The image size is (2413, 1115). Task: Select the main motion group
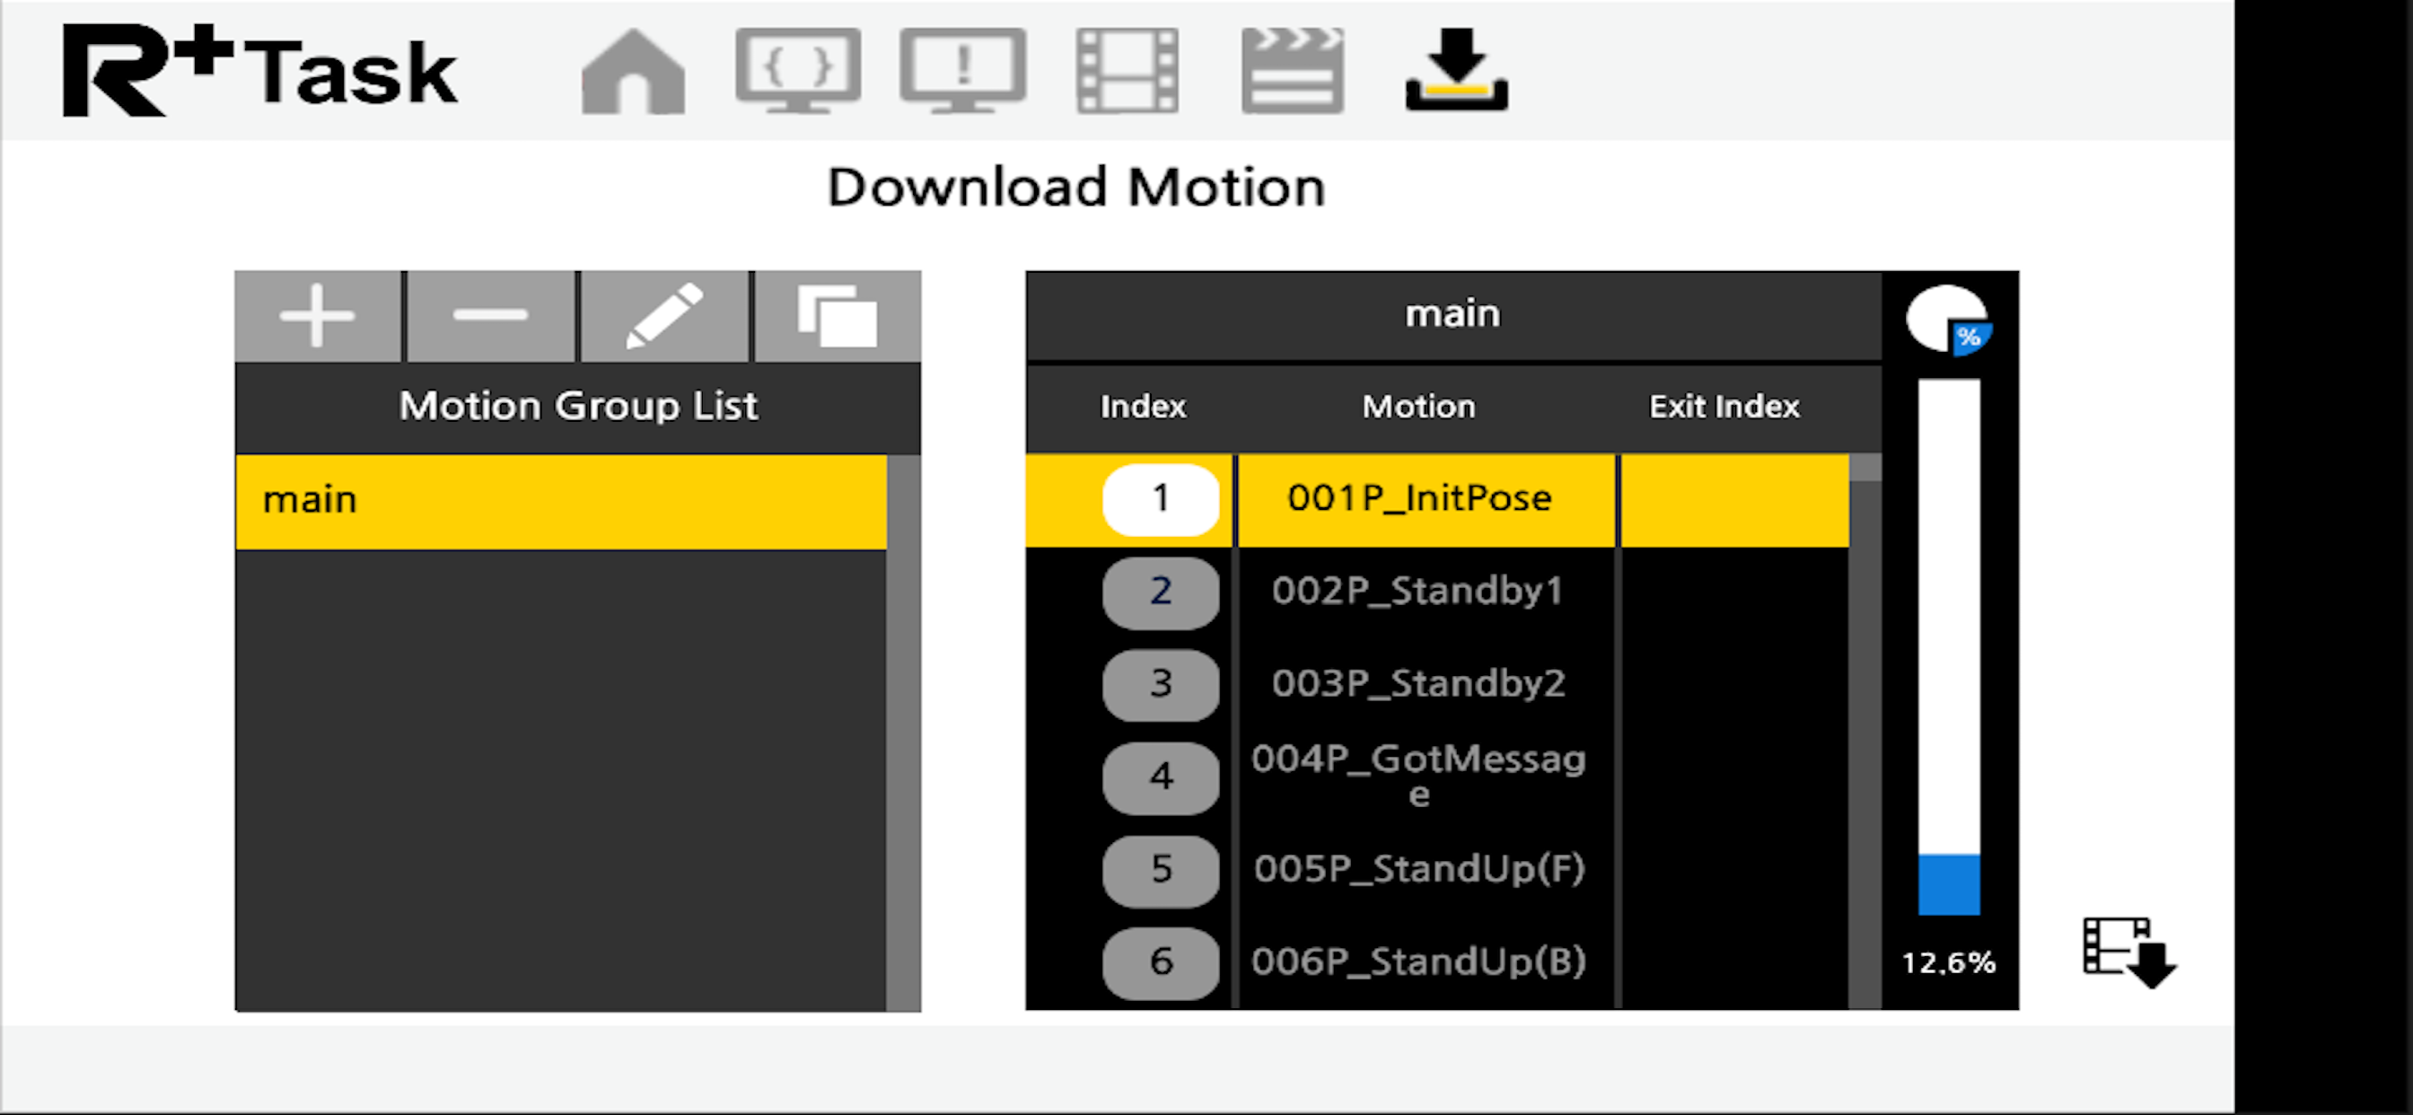(x=560, y=500)
